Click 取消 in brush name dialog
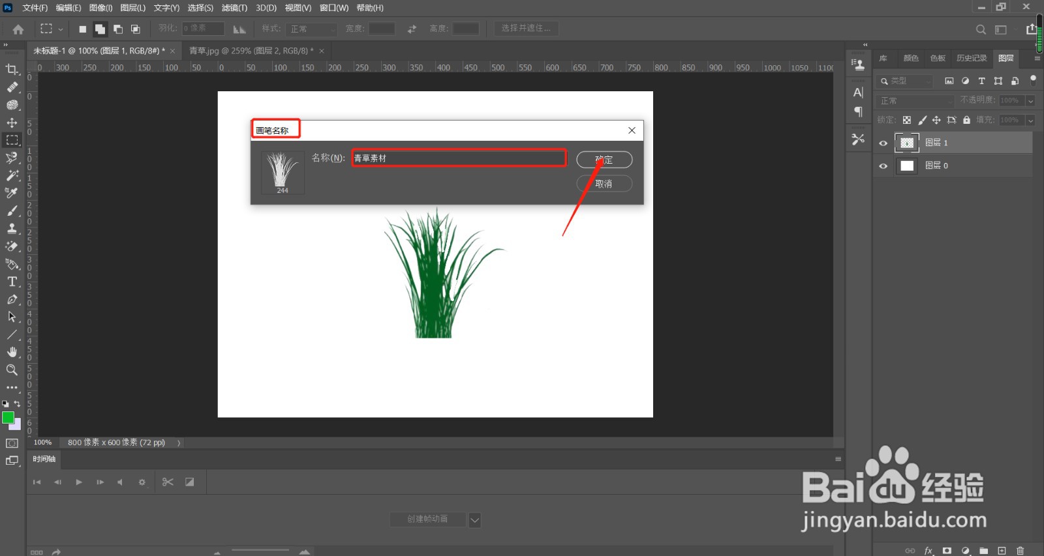This screenshot has width=1044, height=556. click(604, 184)
